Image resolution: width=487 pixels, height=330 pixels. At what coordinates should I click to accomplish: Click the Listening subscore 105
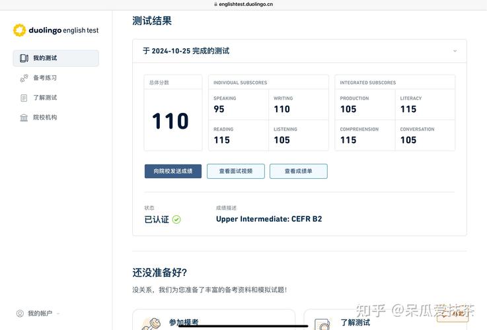pyautogui.click(x=281, y=140)
